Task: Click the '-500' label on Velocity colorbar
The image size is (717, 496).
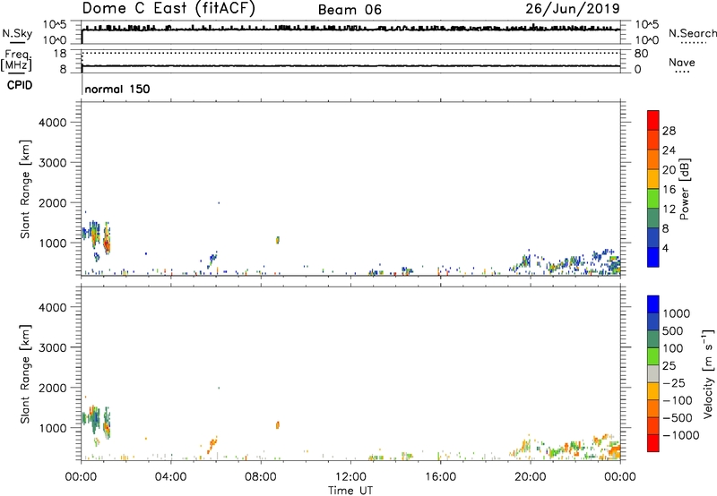Action: pos(678,417)
